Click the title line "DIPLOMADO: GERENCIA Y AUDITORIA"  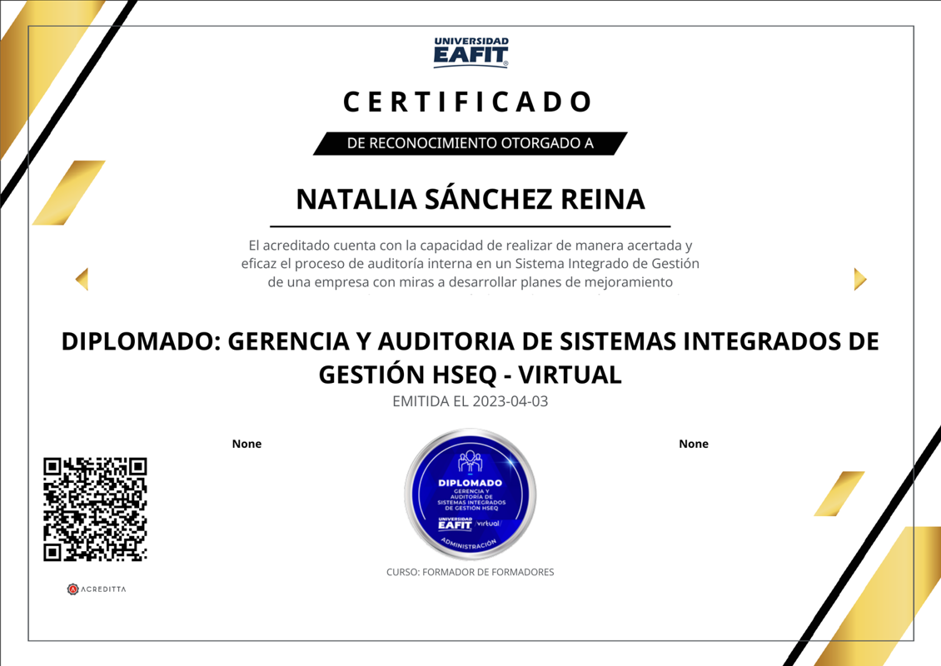[471, 341]
